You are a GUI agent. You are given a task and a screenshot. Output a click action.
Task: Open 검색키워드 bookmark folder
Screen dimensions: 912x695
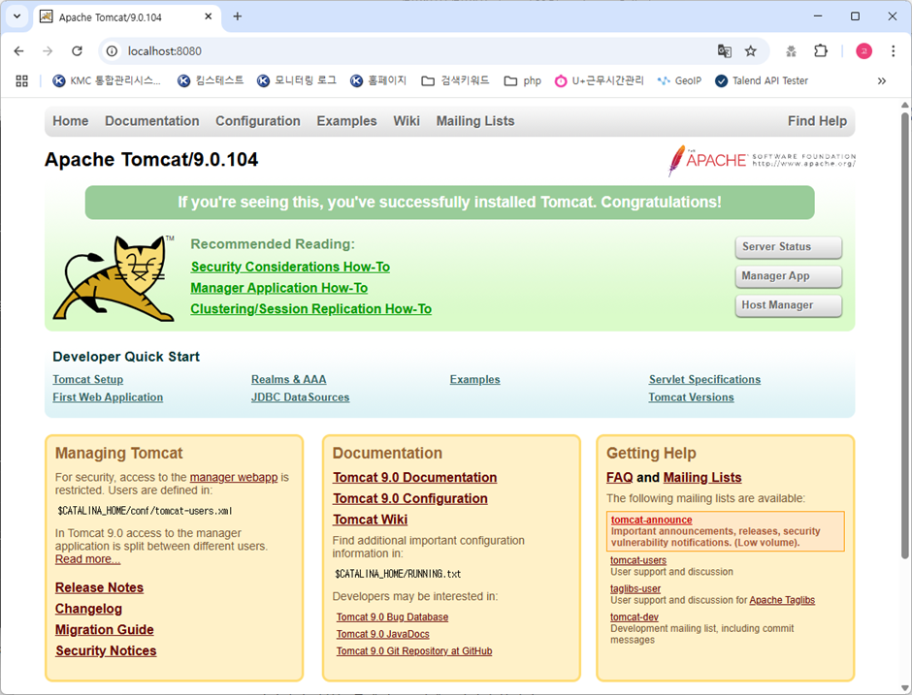tap(455, 80)
